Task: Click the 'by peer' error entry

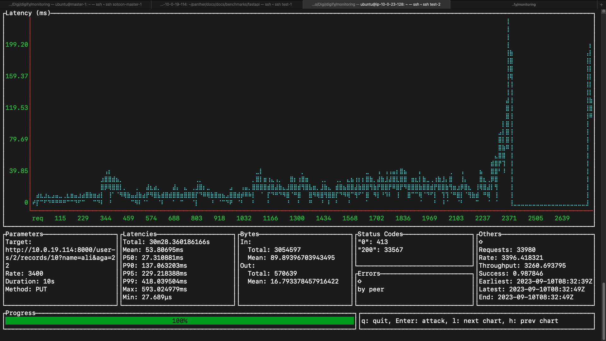Action: [371, 289]
